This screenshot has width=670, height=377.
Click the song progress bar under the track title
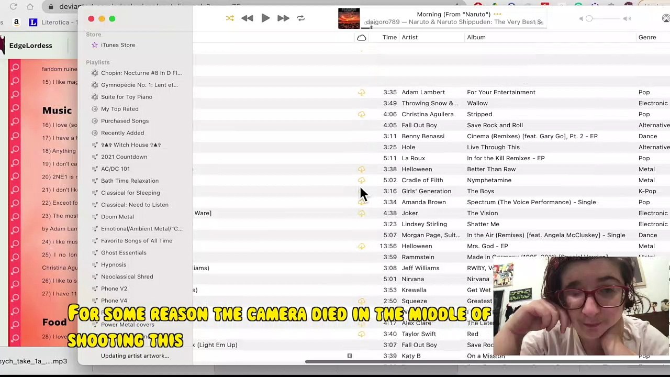coord(454,28)
